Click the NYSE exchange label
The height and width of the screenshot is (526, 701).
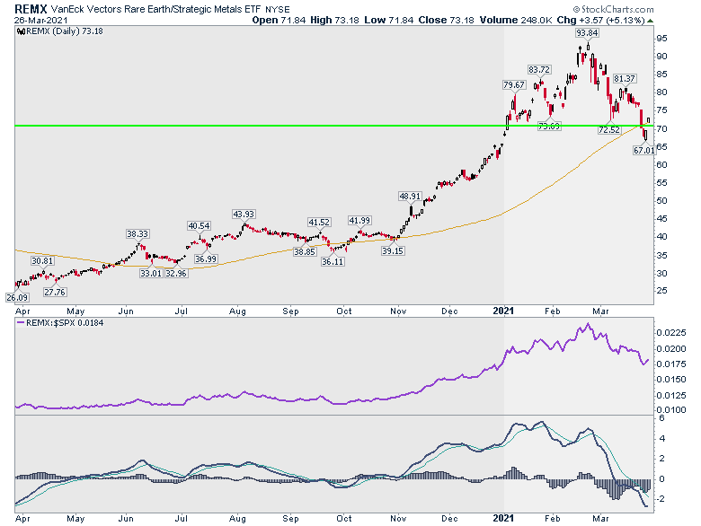(278, 9)
